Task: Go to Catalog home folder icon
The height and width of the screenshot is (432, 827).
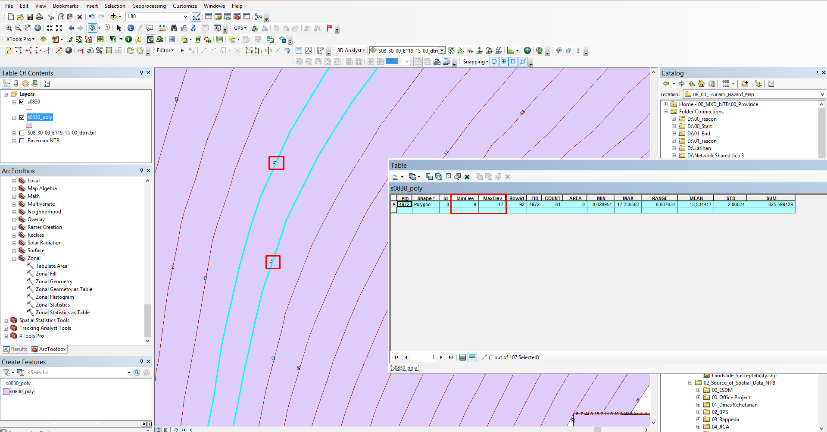Action: 702,84
